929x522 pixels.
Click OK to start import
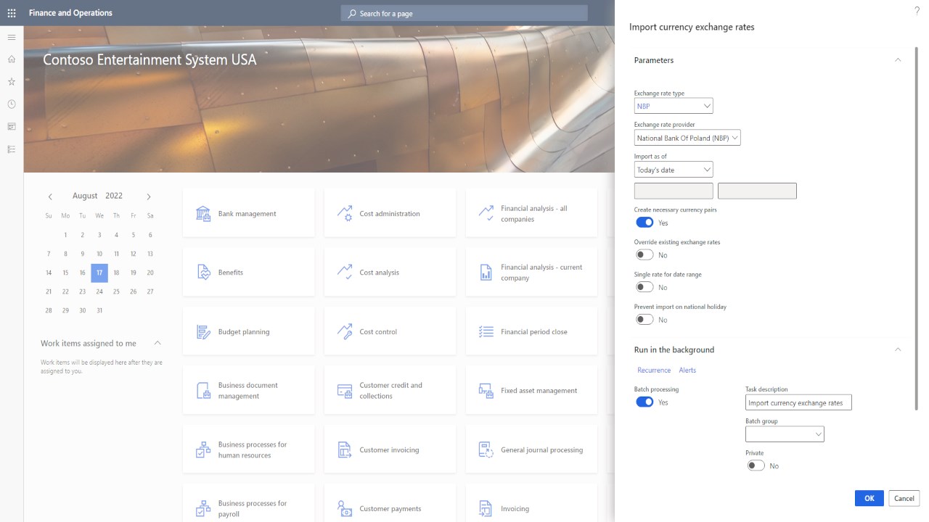coord(869,498)
